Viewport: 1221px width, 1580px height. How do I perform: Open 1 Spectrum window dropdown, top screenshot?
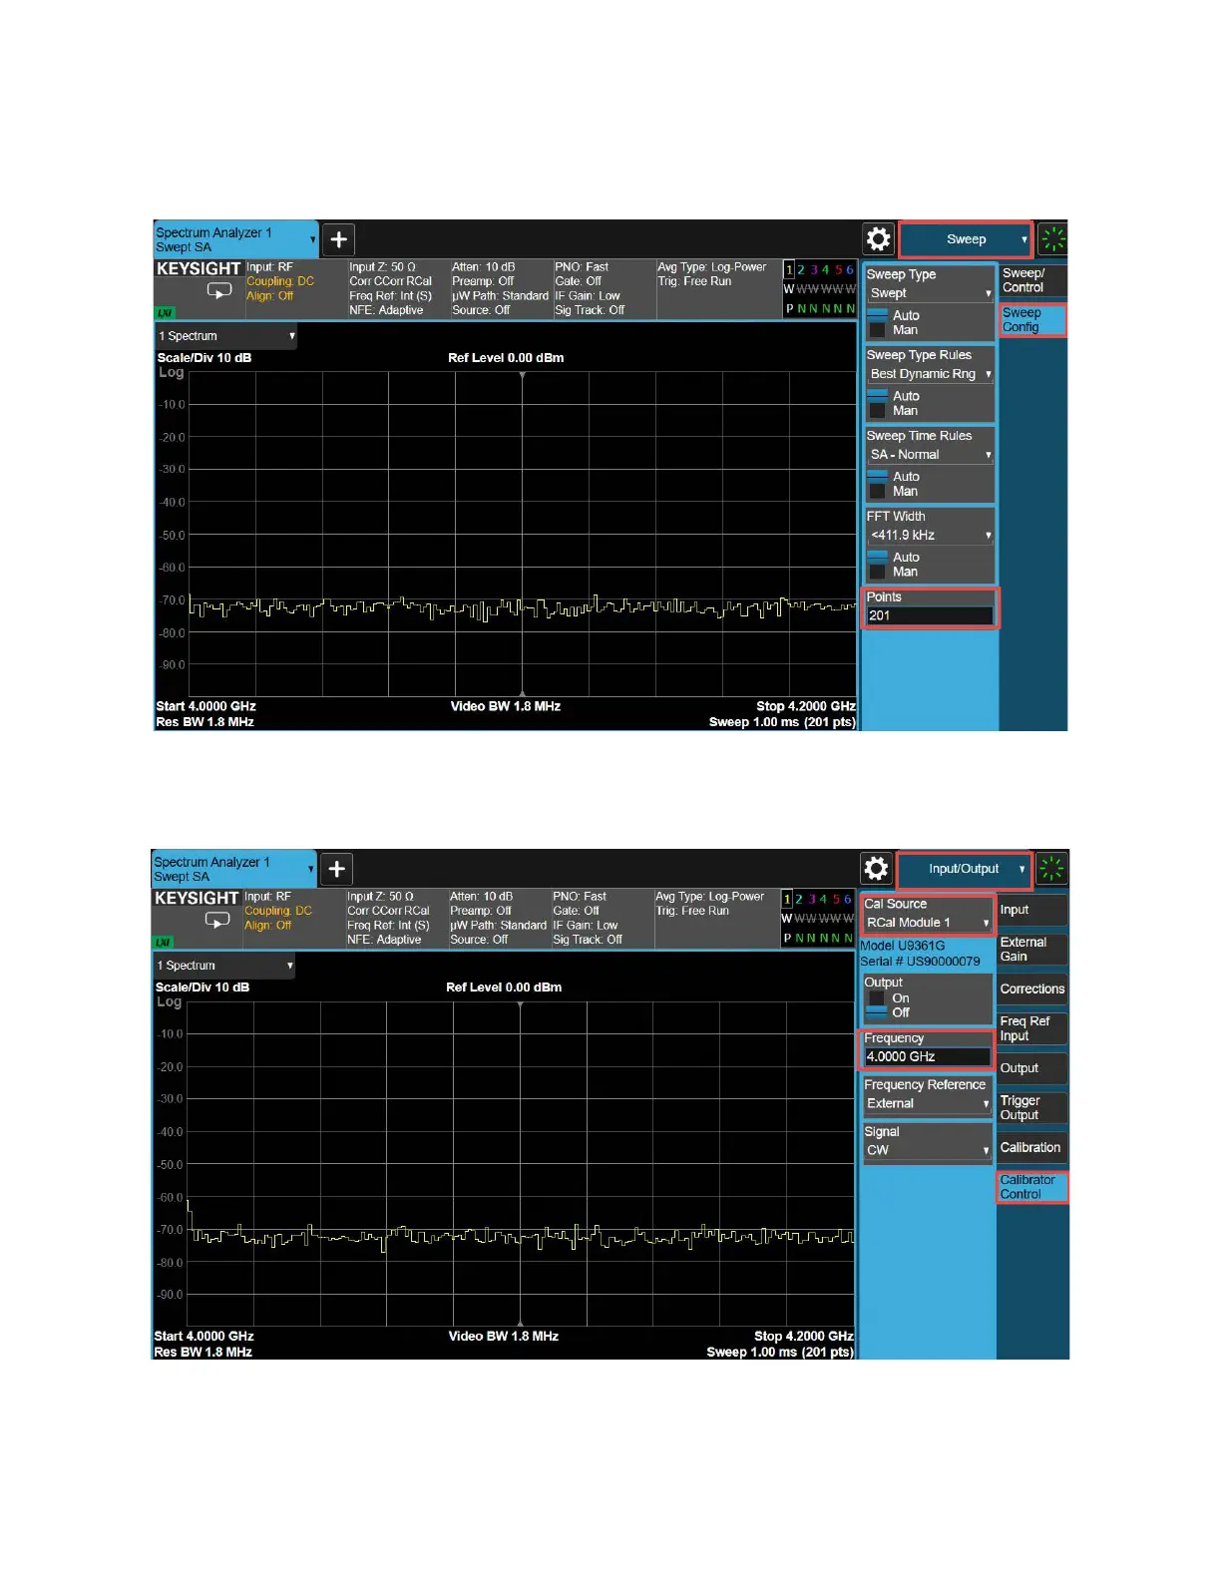coord(226,336)
